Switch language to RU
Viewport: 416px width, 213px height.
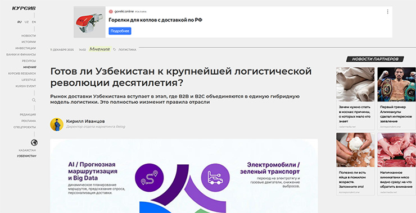pyautogui.click(x=19, y=22)
